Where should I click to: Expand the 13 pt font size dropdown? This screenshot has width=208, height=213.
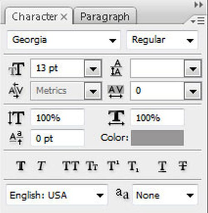(x=93, y=69)
